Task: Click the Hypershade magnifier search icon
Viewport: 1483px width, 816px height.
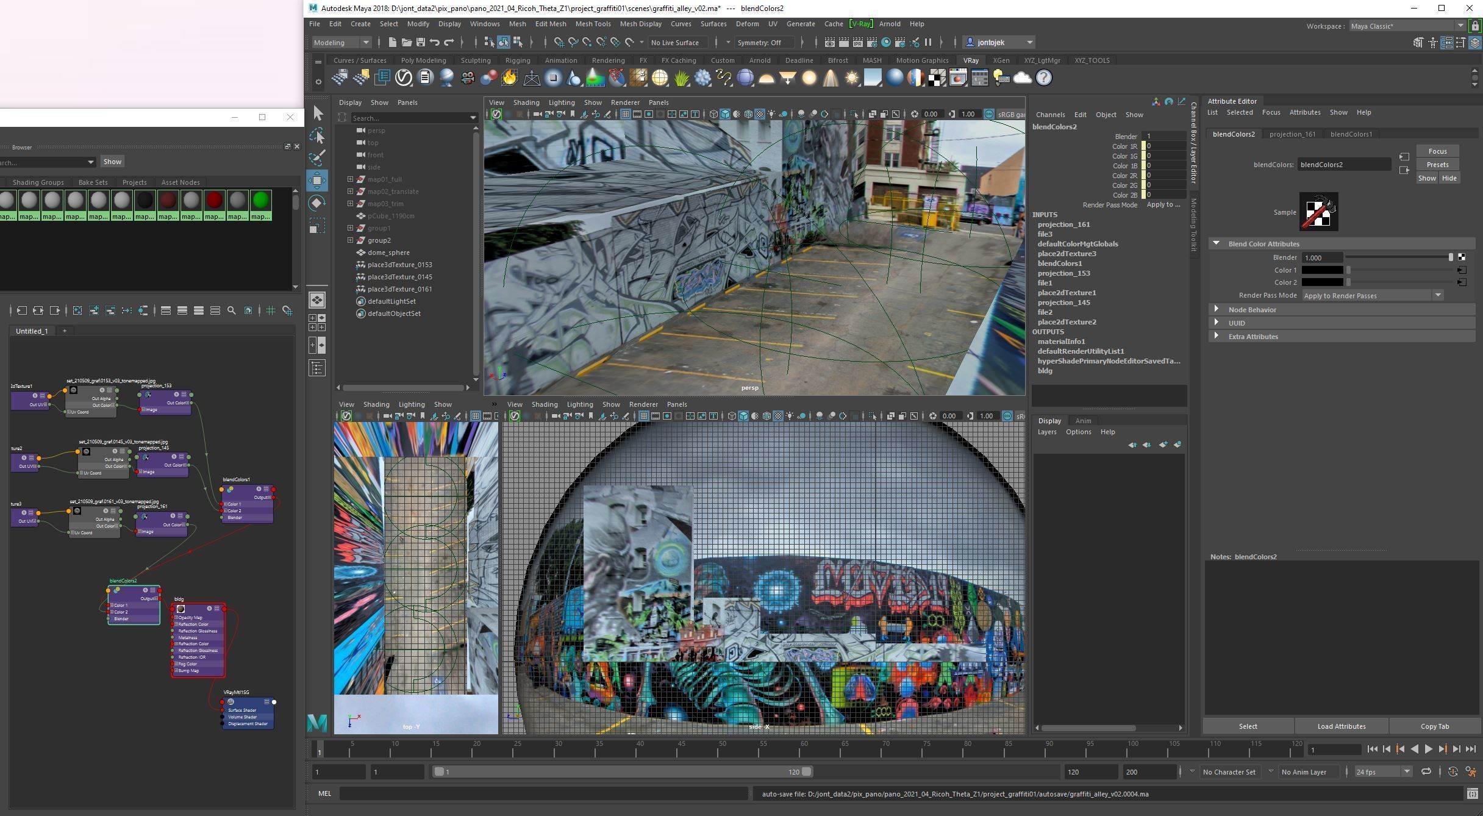Action: point(232,310)
